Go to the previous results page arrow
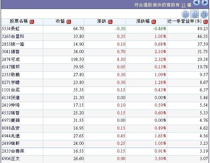 [197, 3]
